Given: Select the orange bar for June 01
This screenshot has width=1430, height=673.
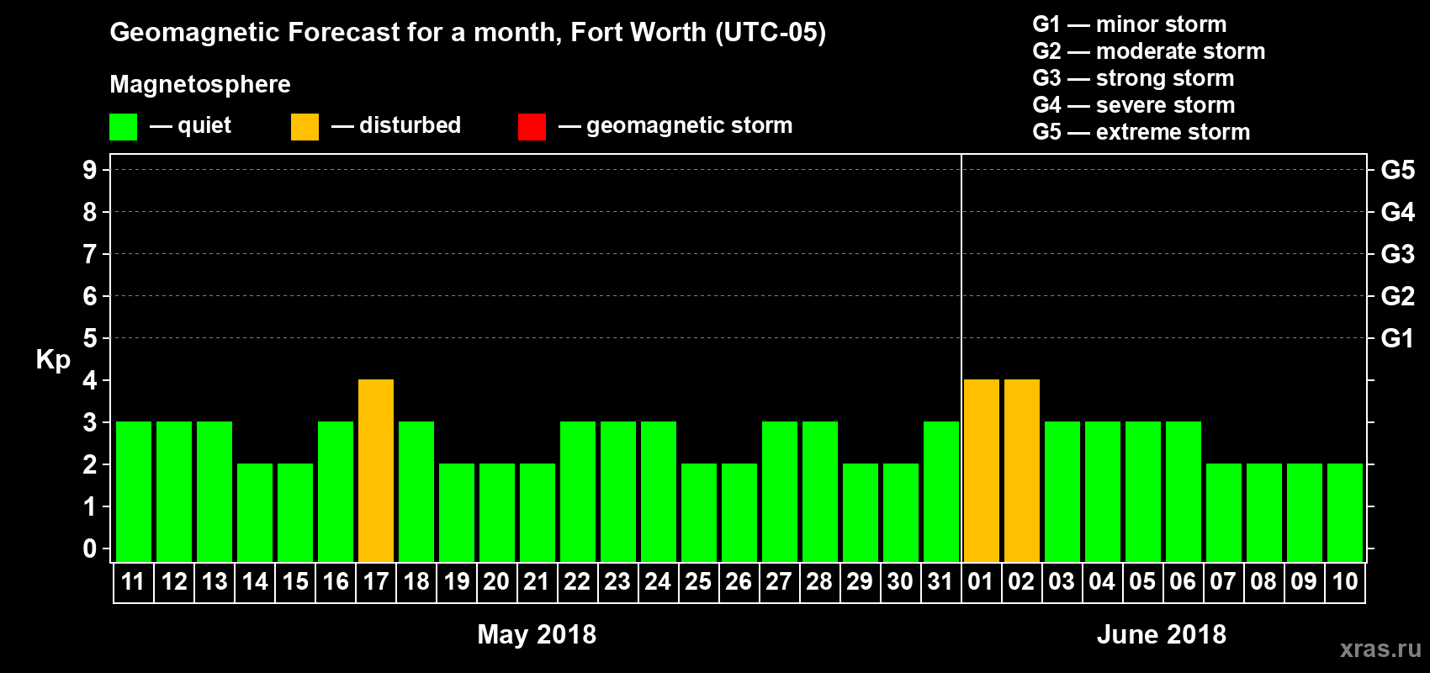Looking at the screenshot, I should [x=982, y=470].
